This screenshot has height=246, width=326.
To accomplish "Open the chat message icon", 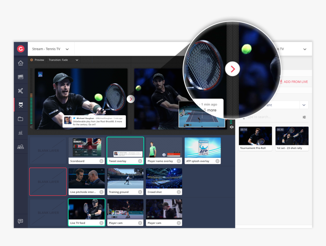I will [20, 221].
